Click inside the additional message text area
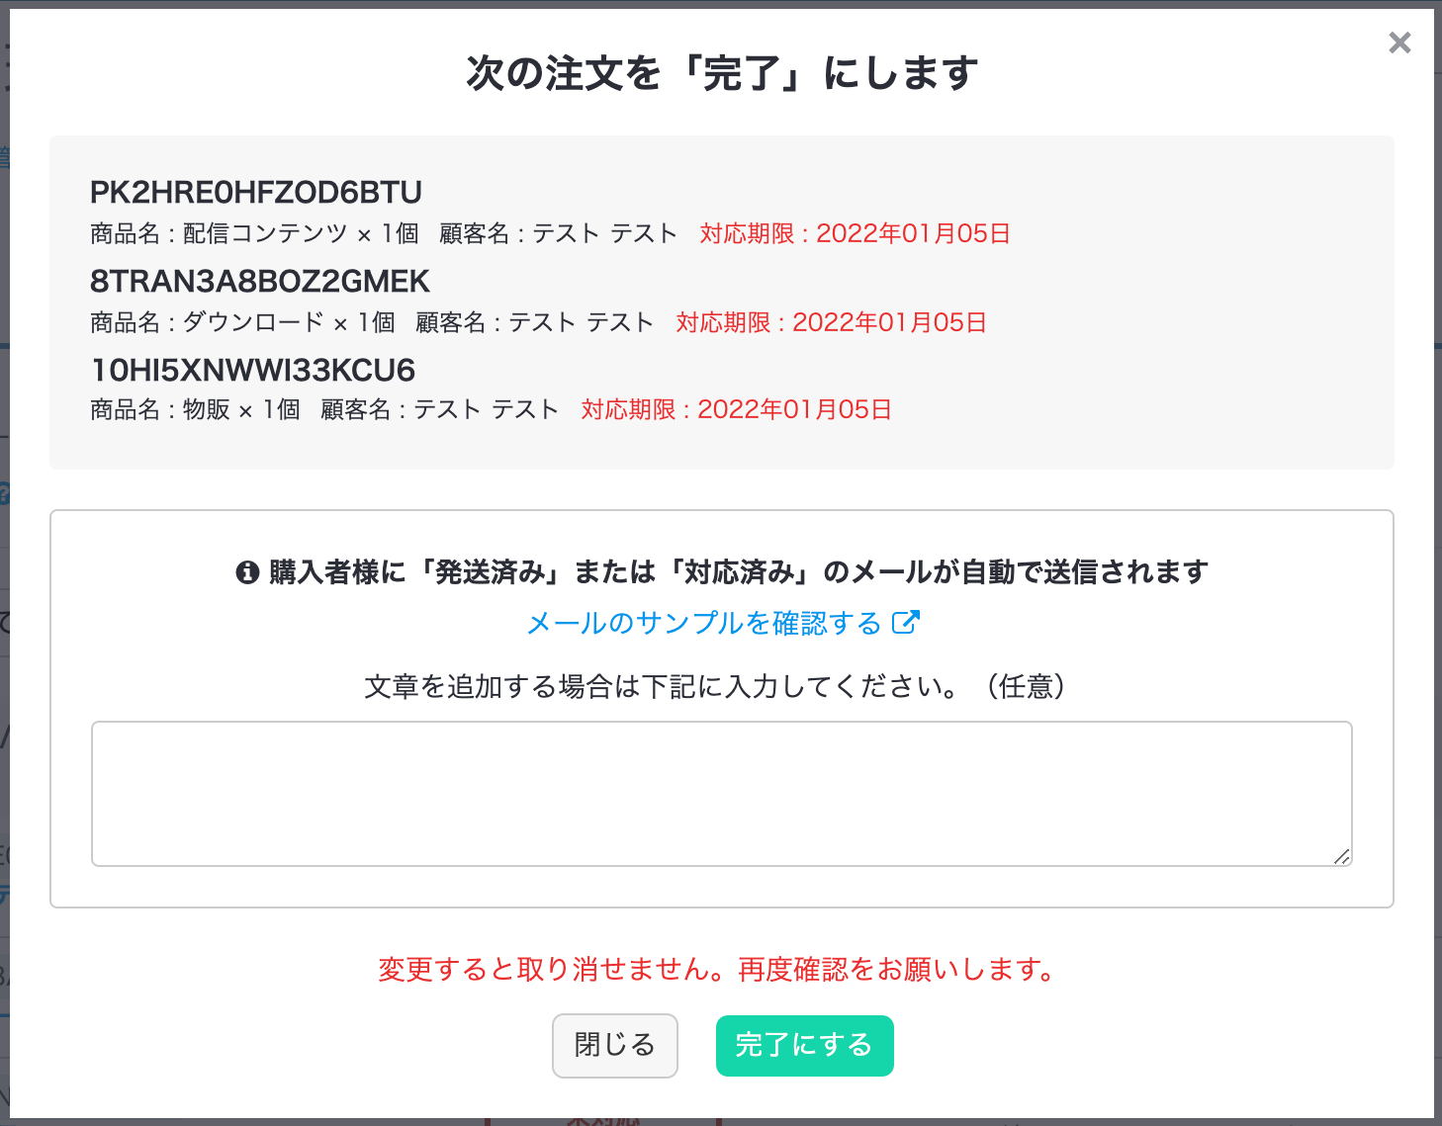 coord(721,793)
